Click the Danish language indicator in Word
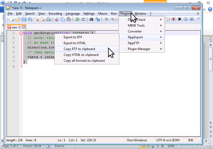 pyautogui.click(x=59, y=146)
